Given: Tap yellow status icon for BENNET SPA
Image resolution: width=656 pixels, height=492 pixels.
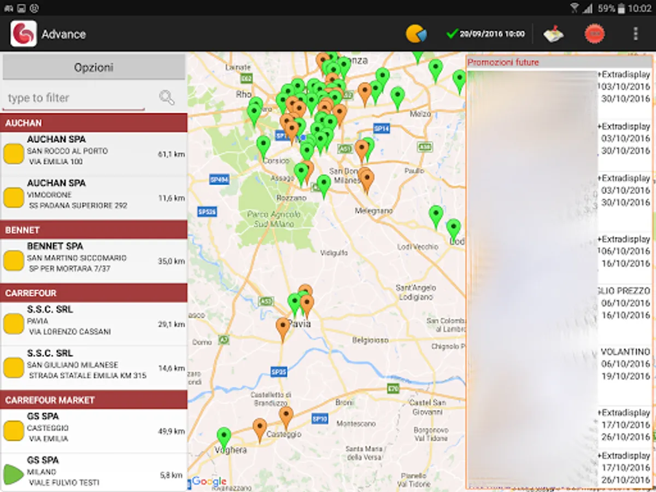Looking at the screenshot, I should [13, 261].
